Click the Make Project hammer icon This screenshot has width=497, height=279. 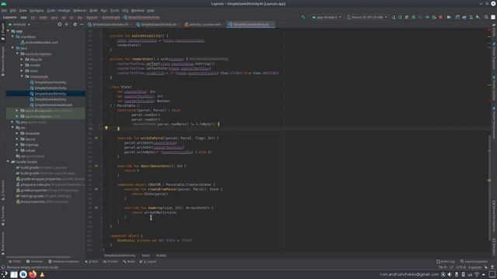pyautogui.click(x=304, y=17)
